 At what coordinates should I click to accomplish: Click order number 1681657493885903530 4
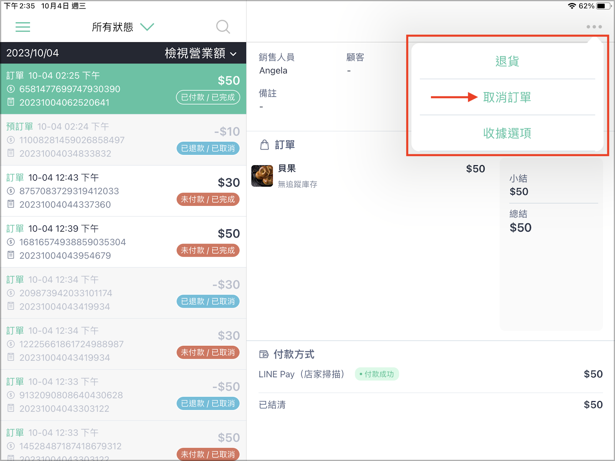73,242
